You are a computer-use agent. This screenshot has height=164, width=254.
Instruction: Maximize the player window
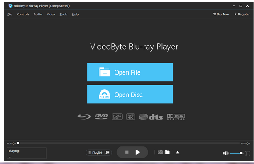tap(241, 6)
